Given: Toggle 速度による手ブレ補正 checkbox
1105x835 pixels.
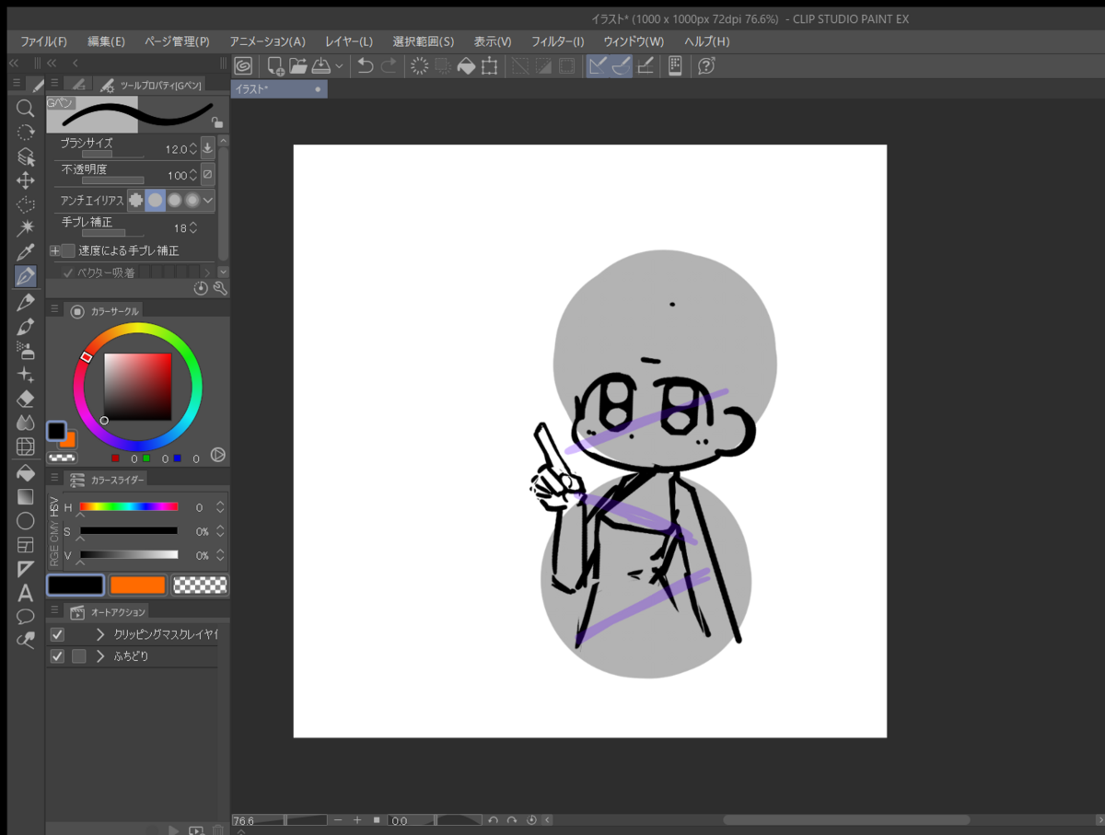Looking at the screenshot, I should pos(68,250).
